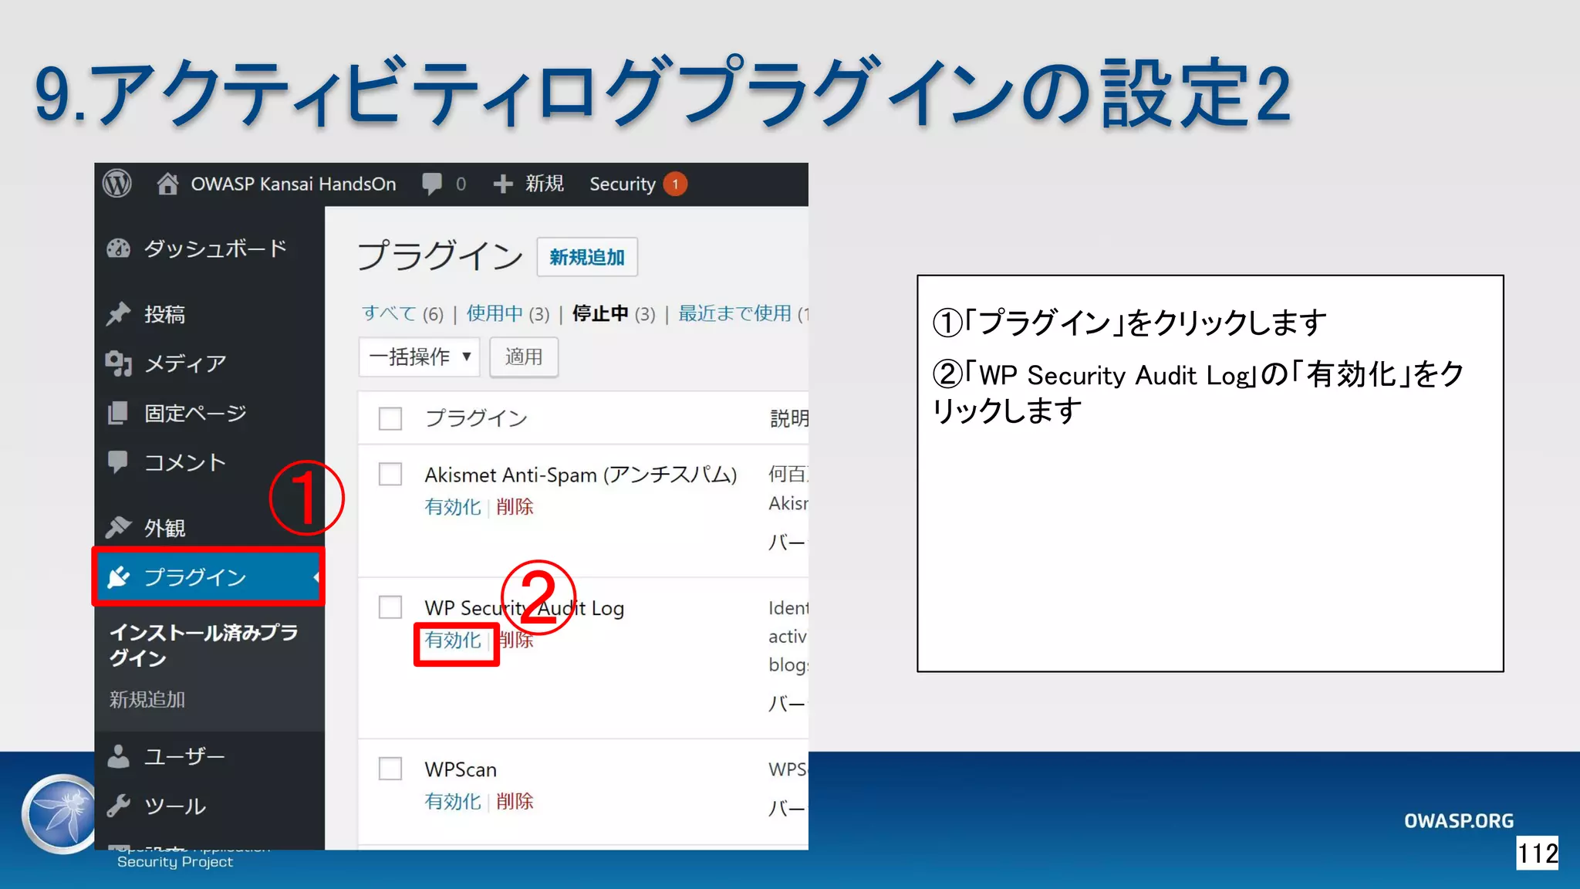Click OWASP Kansai HandsOn site name
The height and width of the screenshot is (889, 1580).
[x=293, y=184]
